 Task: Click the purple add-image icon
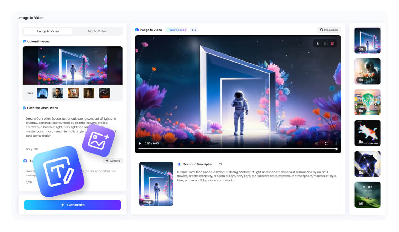pyautogui.click(x=98, y=140)
